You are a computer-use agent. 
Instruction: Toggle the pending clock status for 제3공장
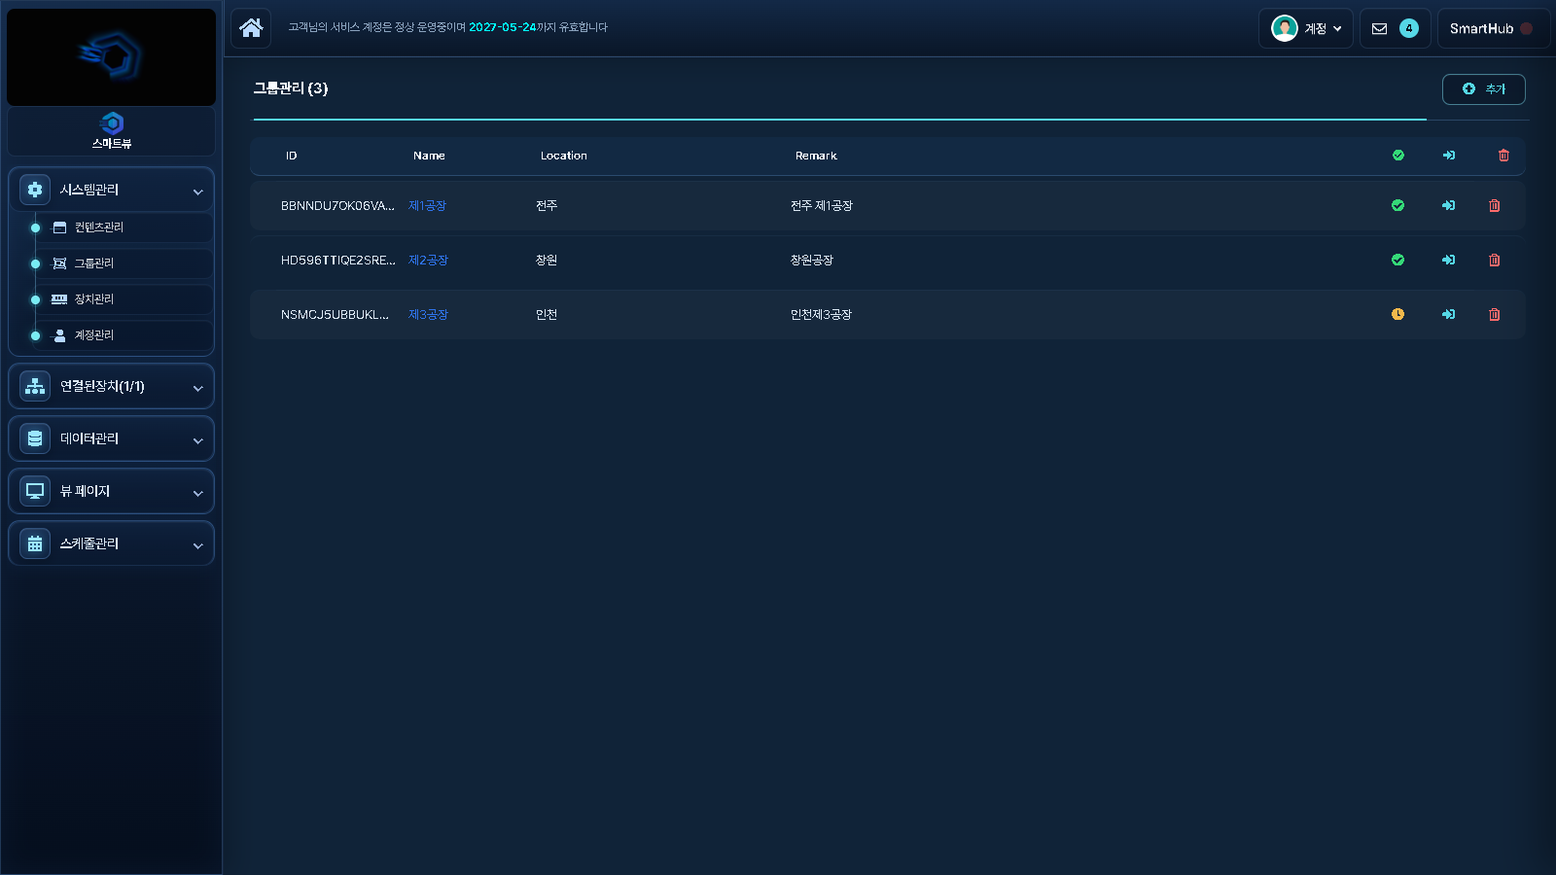pyautogui.click(x=1397, y=314)
